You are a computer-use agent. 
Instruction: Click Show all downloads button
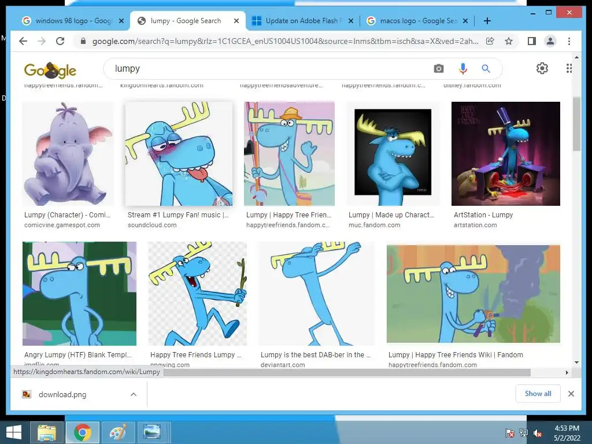(x=538, y=394)
